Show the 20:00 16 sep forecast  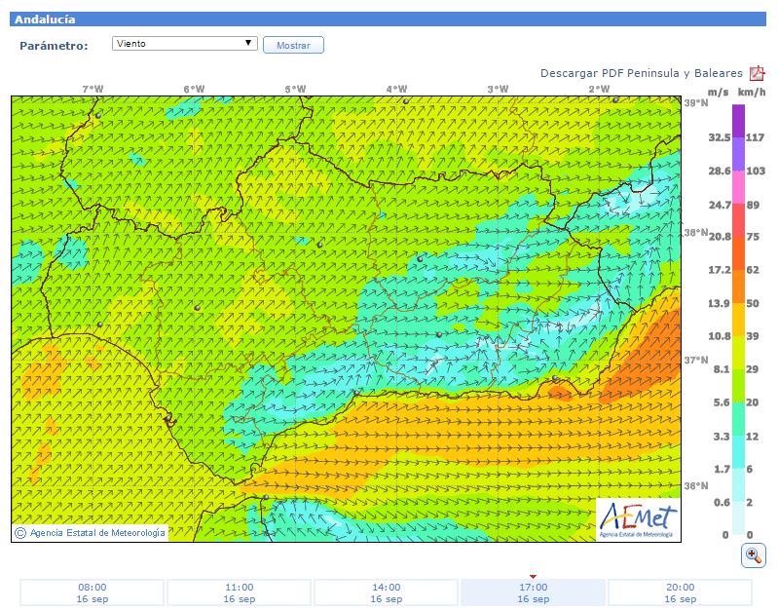(x=680, y=592)
